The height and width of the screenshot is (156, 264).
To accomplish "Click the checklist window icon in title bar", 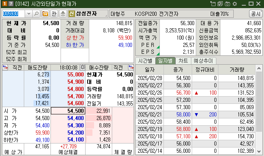I will pos(220,4).
